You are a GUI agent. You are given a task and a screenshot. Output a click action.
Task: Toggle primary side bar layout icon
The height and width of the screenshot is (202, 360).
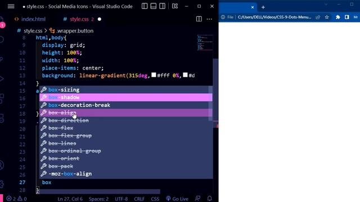click(x=145, y=6)
